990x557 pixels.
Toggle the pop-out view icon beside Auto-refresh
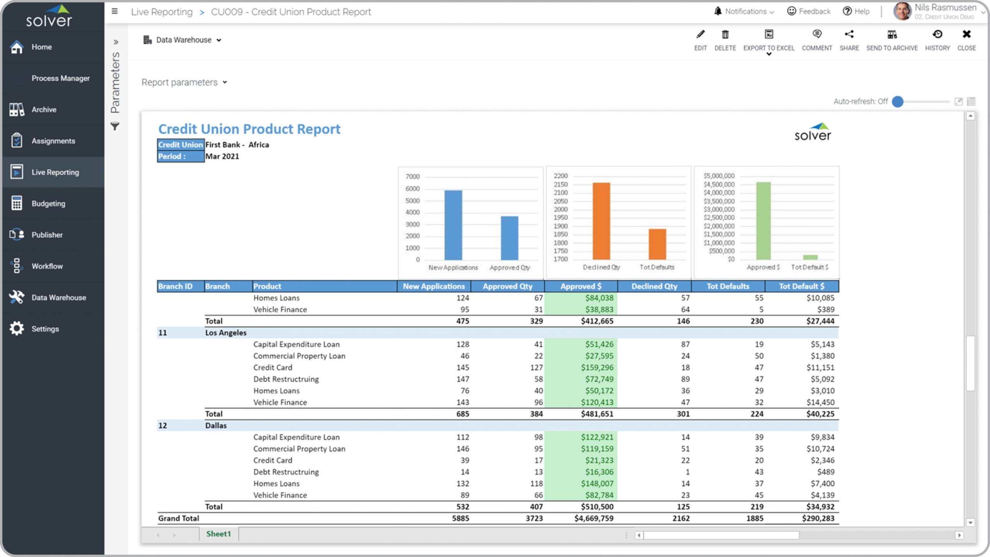click(958, 102)
